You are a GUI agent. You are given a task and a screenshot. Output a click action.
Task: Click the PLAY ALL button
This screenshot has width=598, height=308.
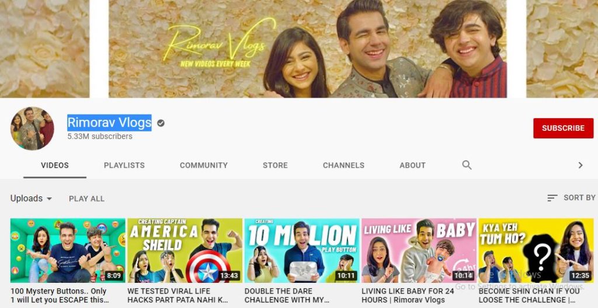coord(86,199)
